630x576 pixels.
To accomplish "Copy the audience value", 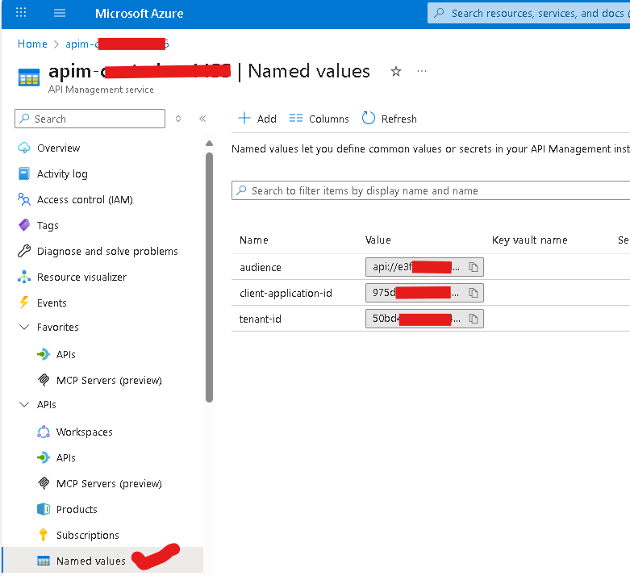I will point(474,267).
